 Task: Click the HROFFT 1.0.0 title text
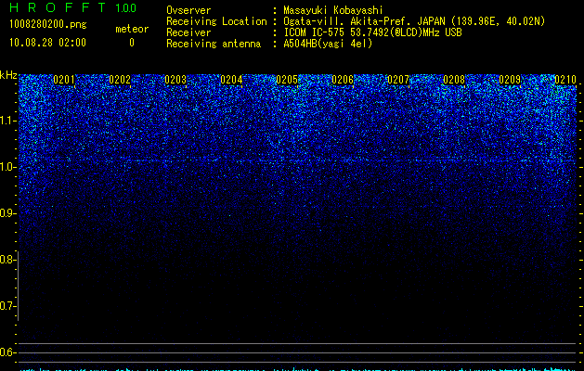72,7
